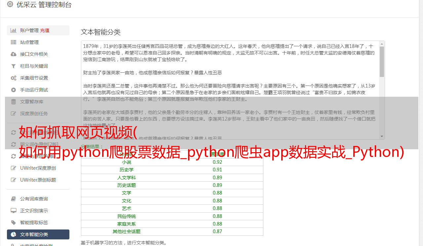Click the funnel icon for 栏目与关键词

click(x=14, y=66)
